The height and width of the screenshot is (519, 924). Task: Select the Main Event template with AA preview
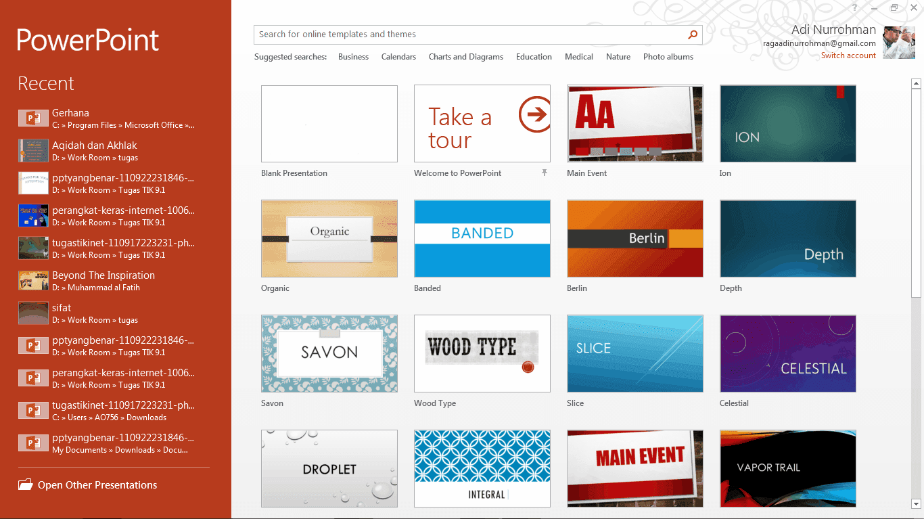coord(635,124)
